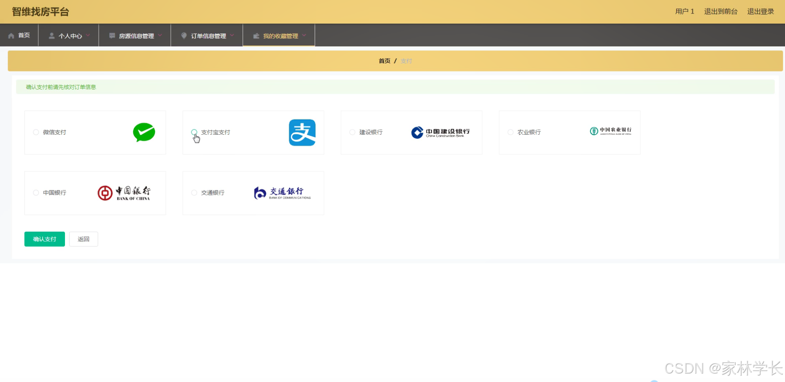Open the 我的收藏管理 menu
Screen dimensions: 785x382
tap(279, 35)
